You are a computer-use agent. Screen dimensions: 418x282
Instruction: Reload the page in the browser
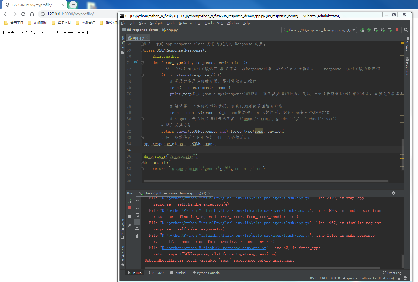point(23,14)
